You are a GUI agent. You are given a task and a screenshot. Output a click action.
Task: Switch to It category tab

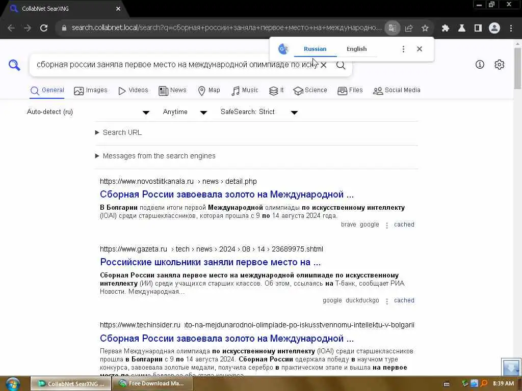276,91
